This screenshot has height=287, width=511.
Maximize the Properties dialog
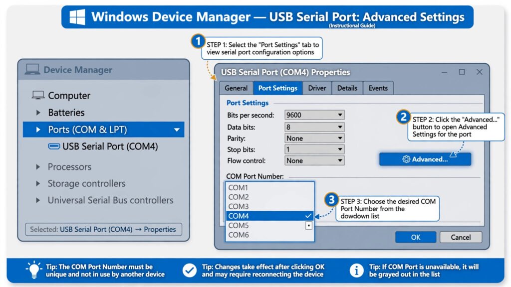(462, 72)
